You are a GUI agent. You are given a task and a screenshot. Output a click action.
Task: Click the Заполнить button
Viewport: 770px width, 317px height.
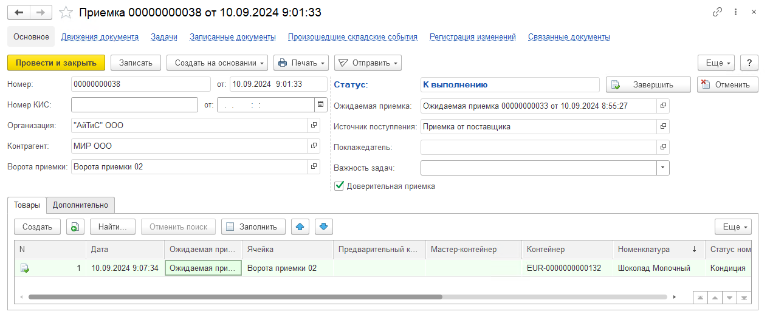pos(253,227)
